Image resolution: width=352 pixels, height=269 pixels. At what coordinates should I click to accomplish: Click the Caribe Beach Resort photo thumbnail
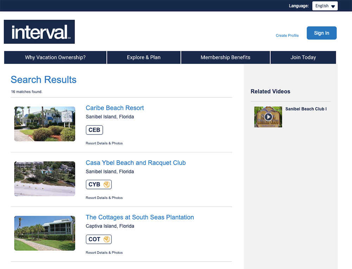(x=45, y=124)
